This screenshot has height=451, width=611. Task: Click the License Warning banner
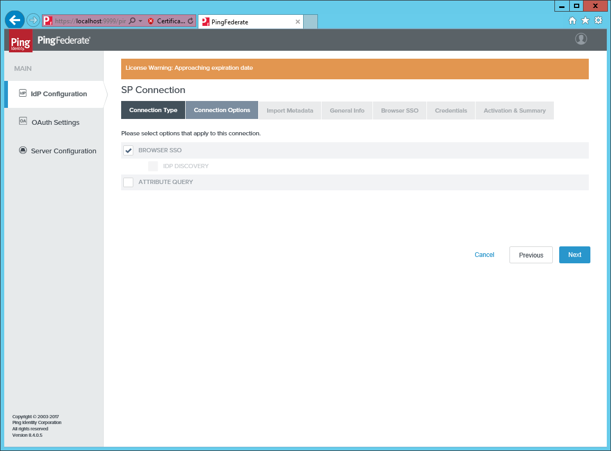coord(355,69)
